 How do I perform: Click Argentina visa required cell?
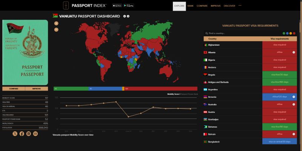coord(280,89)
